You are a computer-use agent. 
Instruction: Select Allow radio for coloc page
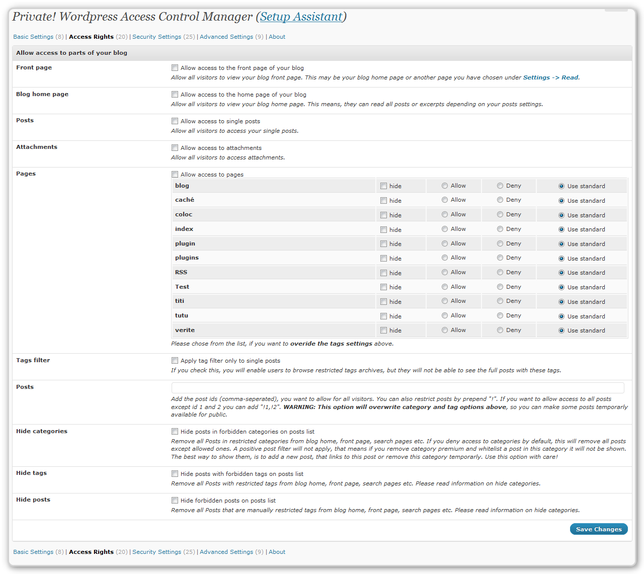point(445,214)
